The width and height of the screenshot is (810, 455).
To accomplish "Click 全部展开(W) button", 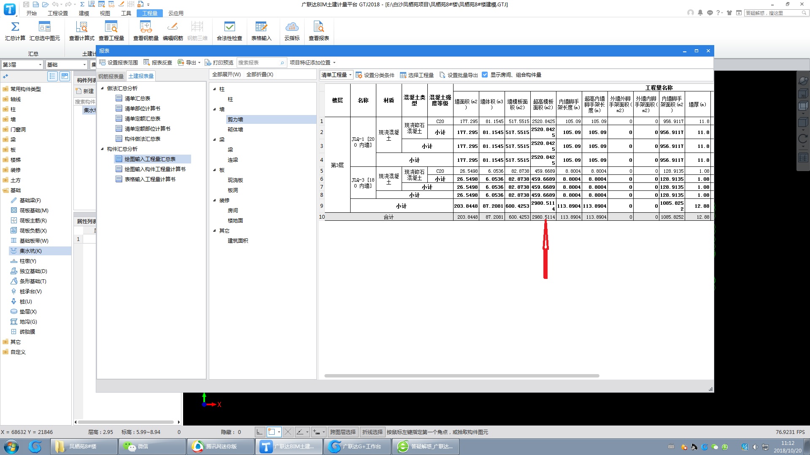I will [x=226, y=75].
